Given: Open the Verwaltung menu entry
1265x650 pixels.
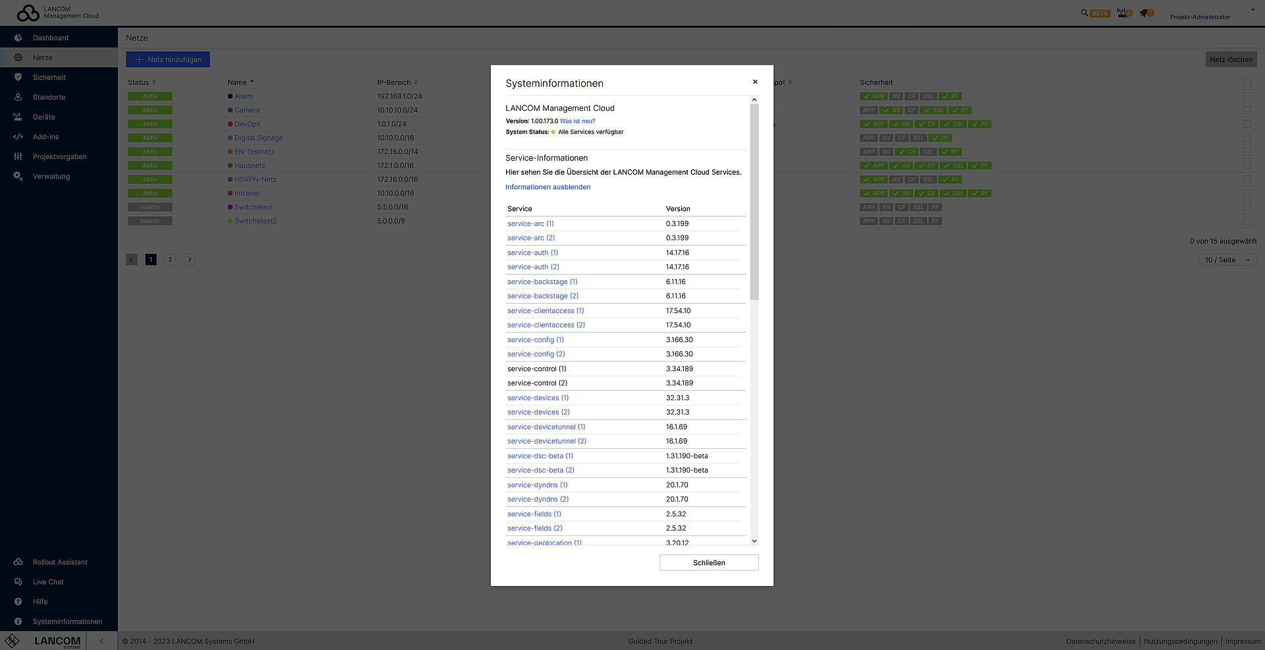Looking at the screenshot, I should [x=51, y=176].
